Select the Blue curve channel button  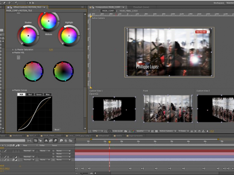(x=48, y=94)
